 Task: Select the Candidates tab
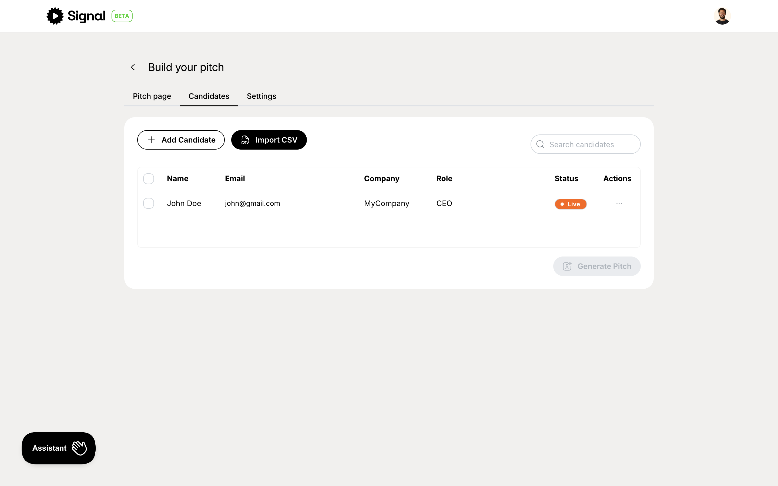[209, 96]
